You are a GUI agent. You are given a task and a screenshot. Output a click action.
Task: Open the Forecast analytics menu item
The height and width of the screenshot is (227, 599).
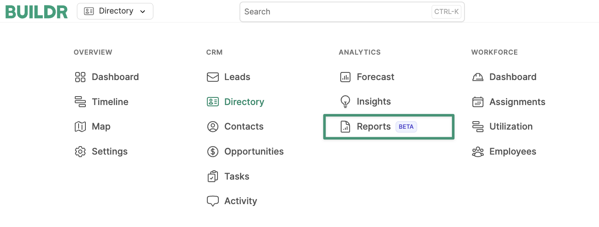click(x=367, y=77)
